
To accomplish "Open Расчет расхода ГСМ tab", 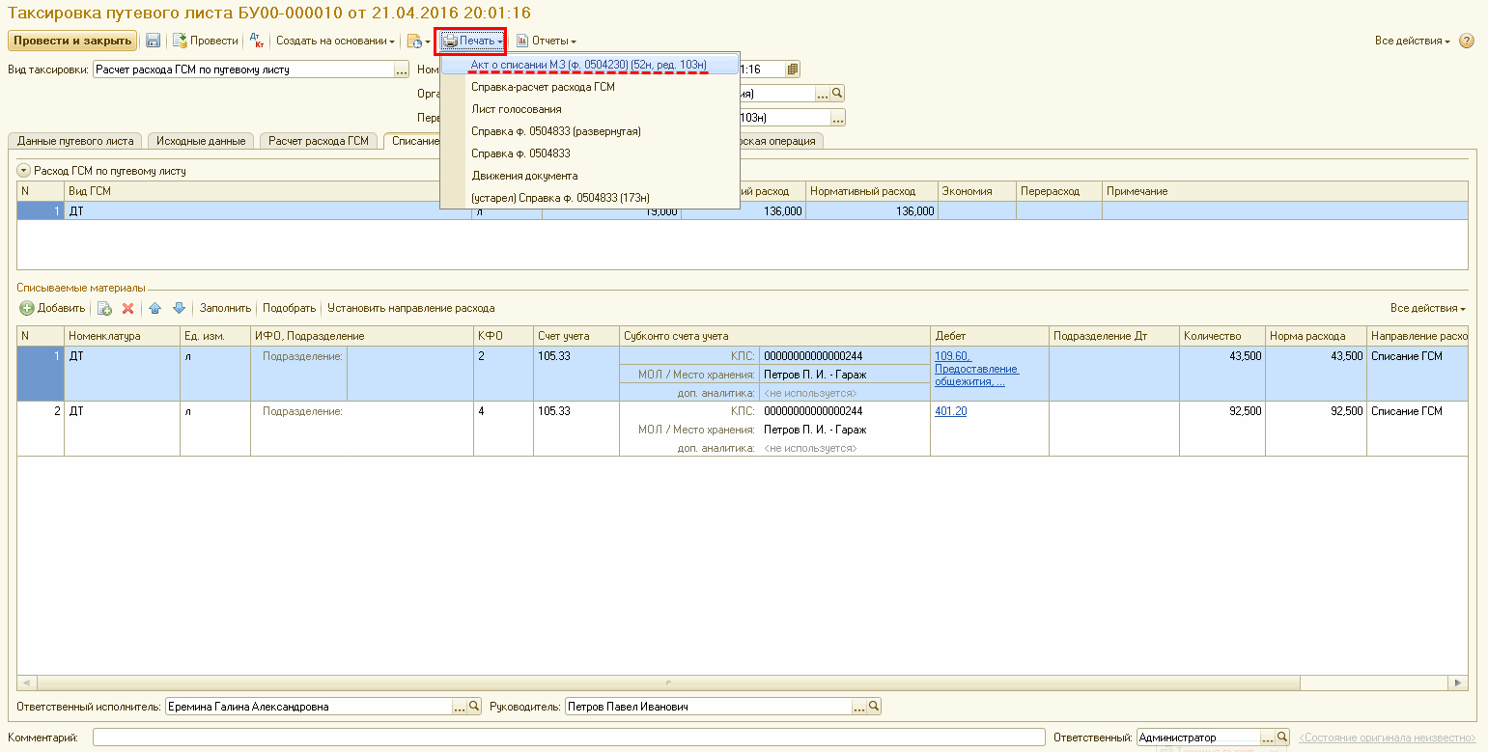I will tap(319, 141).
